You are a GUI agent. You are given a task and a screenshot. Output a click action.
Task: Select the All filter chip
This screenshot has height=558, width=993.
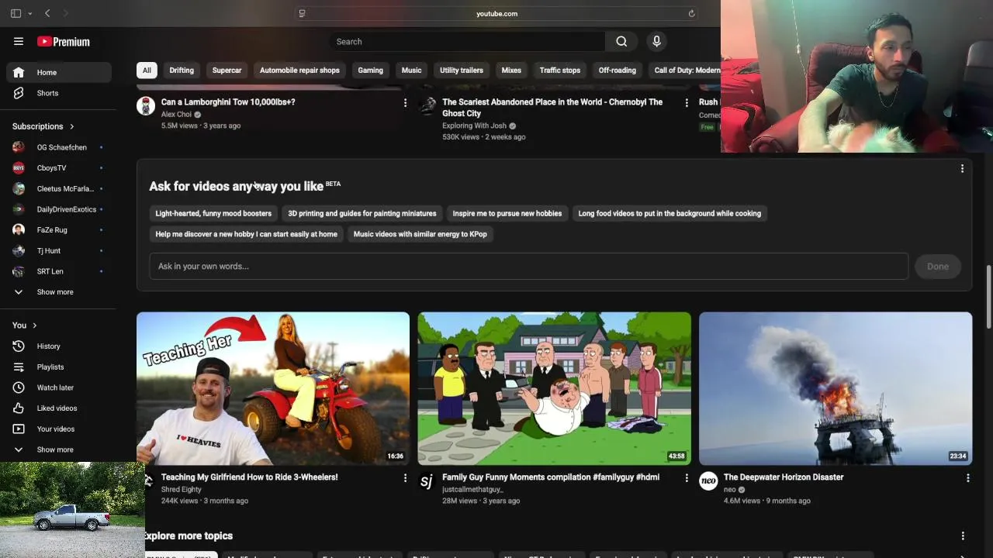(x=147, y=71)
